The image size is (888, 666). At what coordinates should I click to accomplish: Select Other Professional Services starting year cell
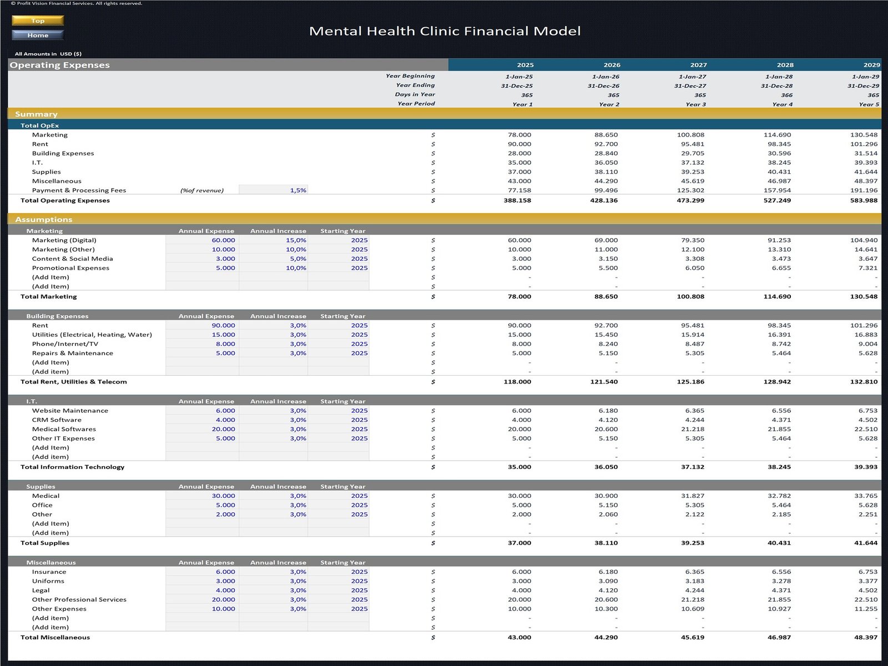[x=339, y=599]
